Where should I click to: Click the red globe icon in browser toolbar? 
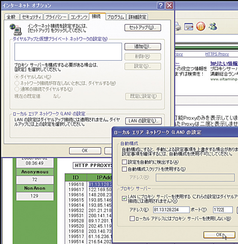tap(201, 26)
